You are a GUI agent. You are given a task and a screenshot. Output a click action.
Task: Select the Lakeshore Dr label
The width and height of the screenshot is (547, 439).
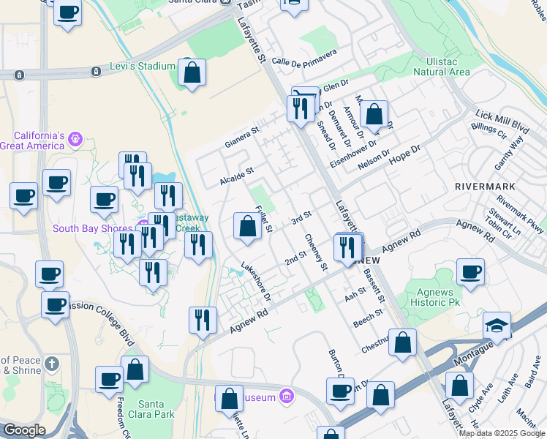coord(256,282)
